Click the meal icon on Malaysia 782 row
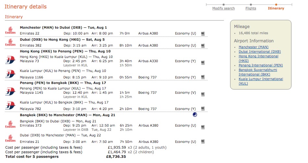The image size is (308, 163). click(203, 108)
